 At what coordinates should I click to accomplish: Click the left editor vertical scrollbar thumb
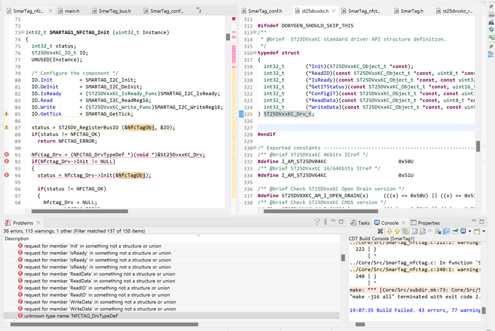click(228, 37)
